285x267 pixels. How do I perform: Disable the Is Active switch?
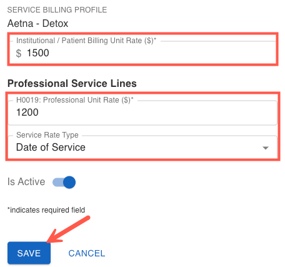pyautogui.click(x=64, y=182)
